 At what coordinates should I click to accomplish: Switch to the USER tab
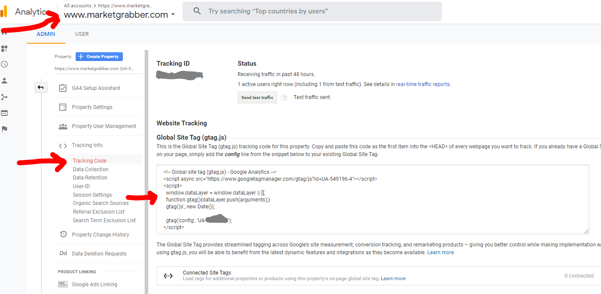click(x=82, y=34)
